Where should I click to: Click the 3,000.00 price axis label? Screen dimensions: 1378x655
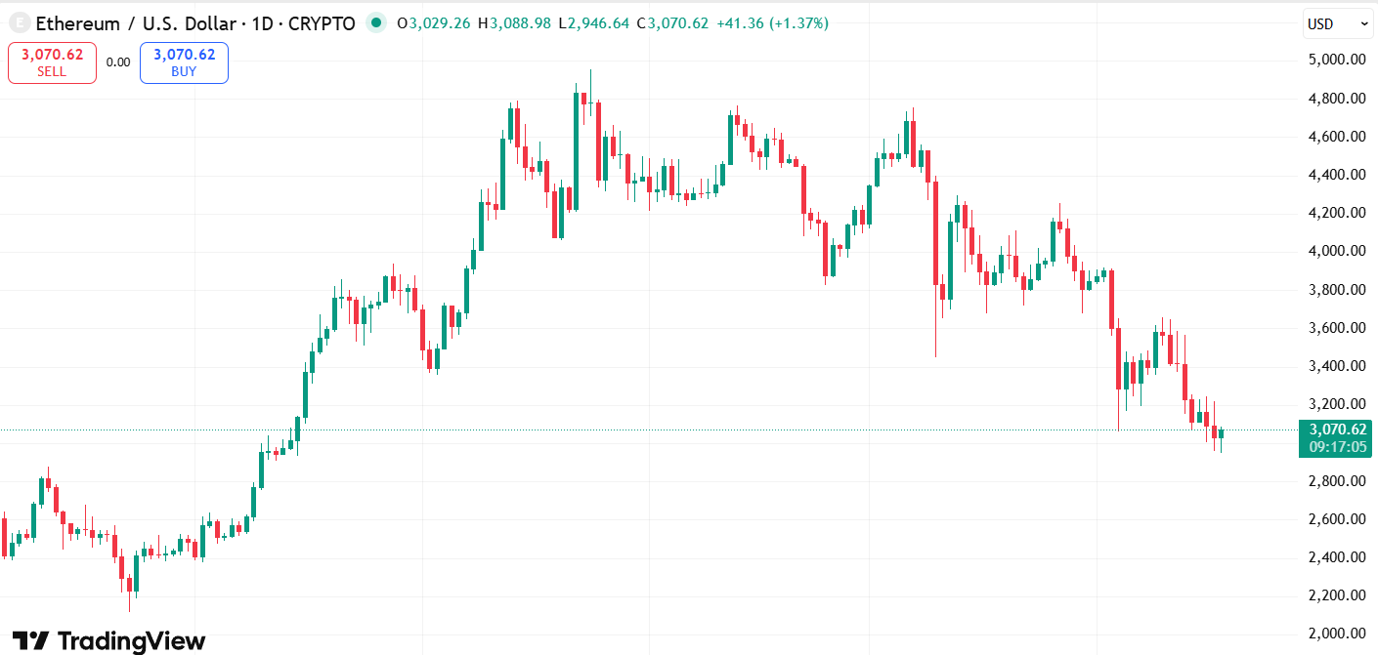point(1336,442)
